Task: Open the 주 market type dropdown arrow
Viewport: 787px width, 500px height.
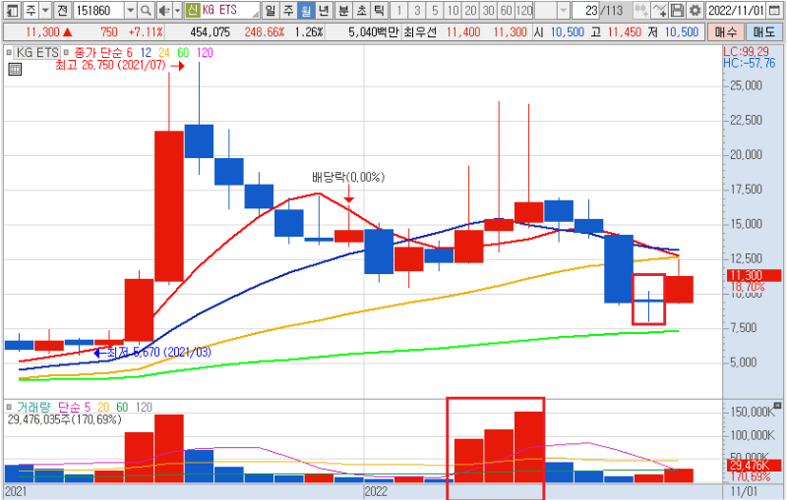Action: click(45, 10)
